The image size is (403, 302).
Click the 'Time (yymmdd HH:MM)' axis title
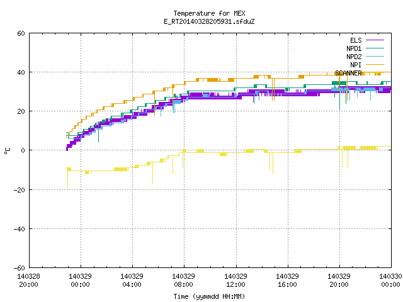209,296
